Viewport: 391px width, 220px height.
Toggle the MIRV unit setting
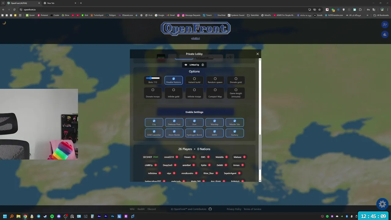pyautogui.click(x=214, y=133)
